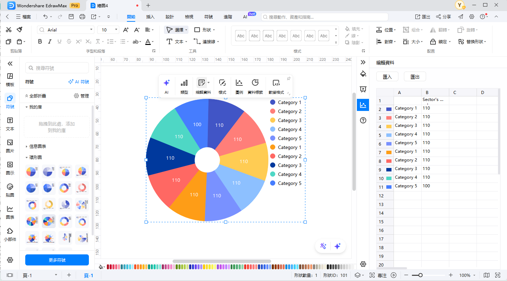Switch to the 插入 ribbon tab
Image resolution: width=507 pixels, height=281 pixels.
pos(150,16)
